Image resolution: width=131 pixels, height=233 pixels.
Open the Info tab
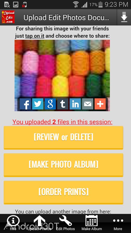[13, 223]
